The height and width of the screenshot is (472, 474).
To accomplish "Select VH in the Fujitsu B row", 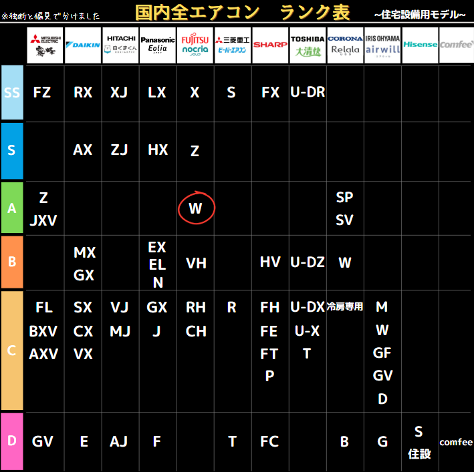I will point(196,264).
